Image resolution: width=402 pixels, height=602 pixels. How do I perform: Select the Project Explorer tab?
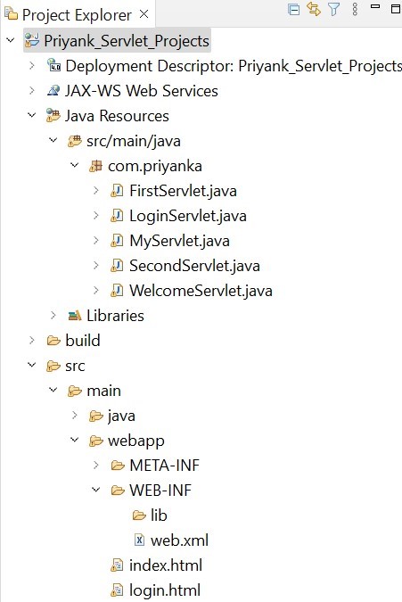[77, 15]
